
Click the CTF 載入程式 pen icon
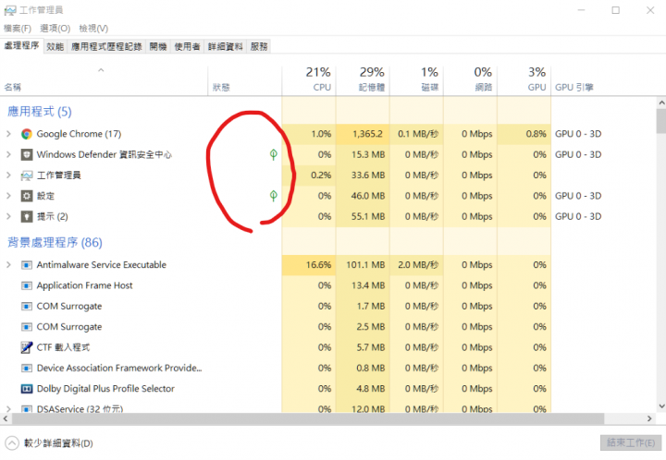[x=27, y=347]
